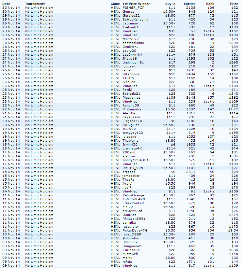Image resolution: width=244 pixels, height=268 pixels.
Task: Select winner name FreakYouOut
Action: pyautogui.click(x=133, y=203)
